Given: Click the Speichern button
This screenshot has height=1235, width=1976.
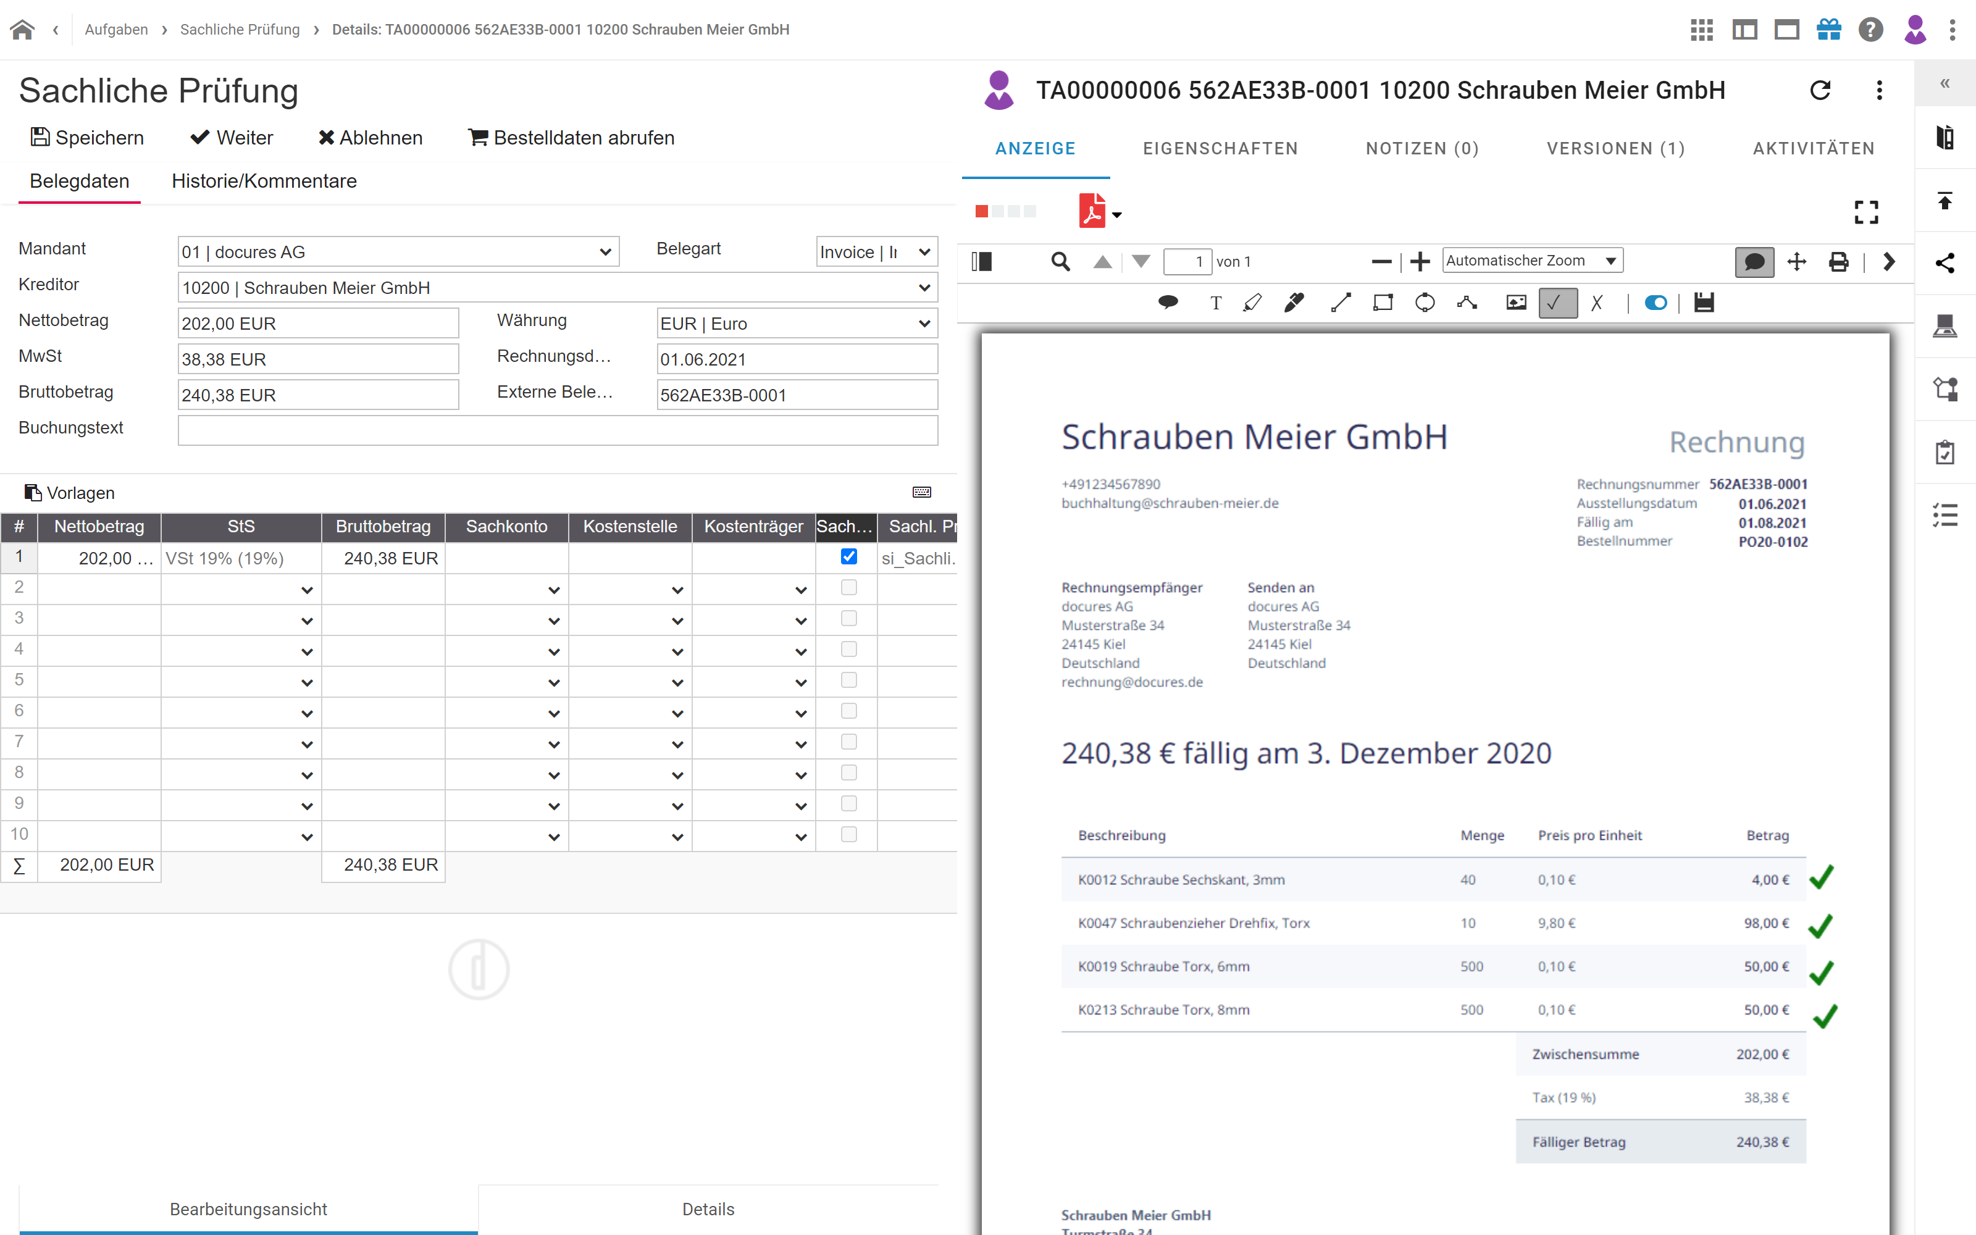Looking at the screenshot, I should pos(87,137).
